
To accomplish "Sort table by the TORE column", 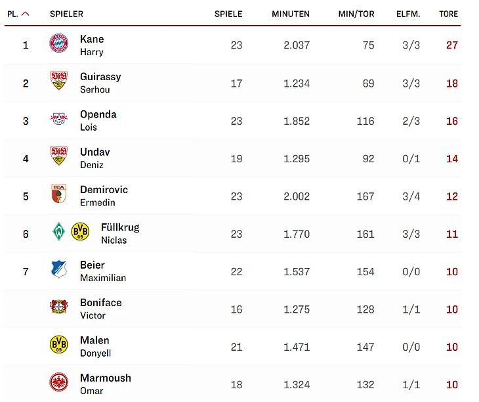I will (x=448, y=14).
